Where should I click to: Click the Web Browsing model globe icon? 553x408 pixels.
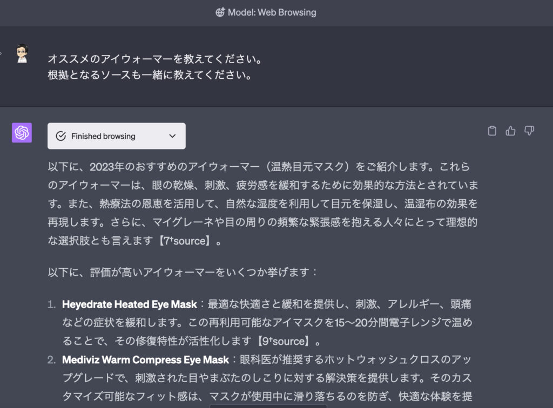click(x=220, y=12)
